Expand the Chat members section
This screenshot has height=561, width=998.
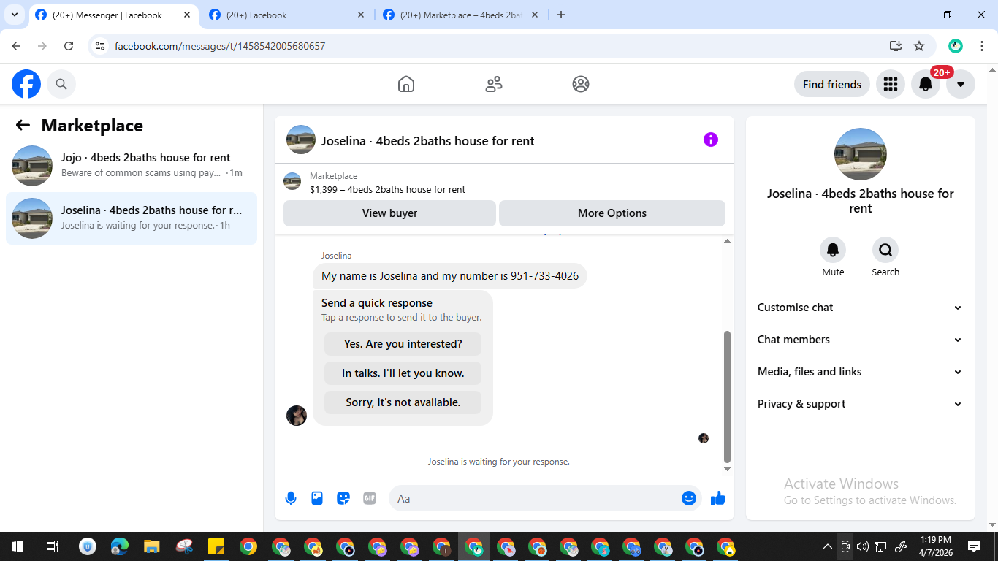(x=860, y=340)
